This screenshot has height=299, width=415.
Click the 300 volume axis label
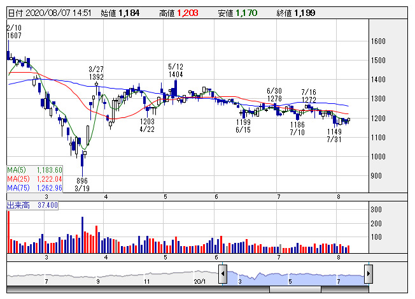click(x=376, y=210)
